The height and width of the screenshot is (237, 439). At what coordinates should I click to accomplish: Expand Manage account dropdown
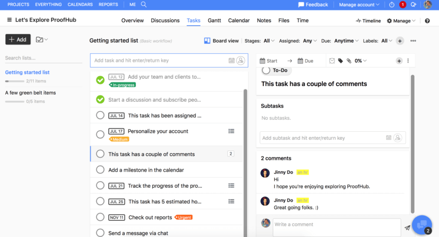[x=359, y=4]
